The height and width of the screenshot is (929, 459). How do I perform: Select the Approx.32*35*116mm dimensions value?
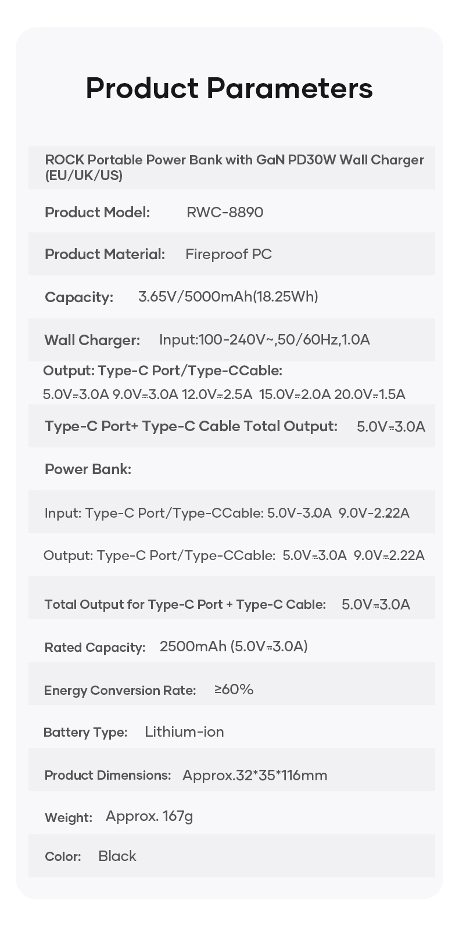click(x=254, y=775)
